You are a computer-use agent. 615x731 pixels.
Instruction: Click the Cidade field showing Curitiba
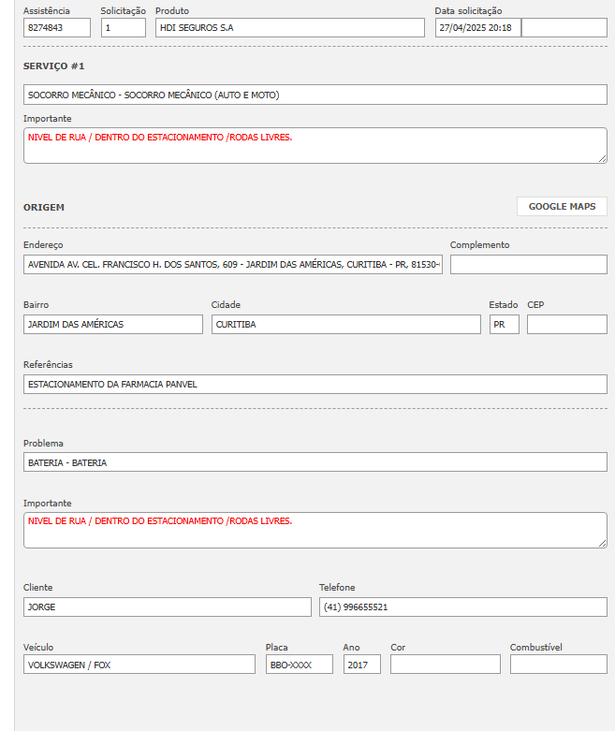pos(345,325)
